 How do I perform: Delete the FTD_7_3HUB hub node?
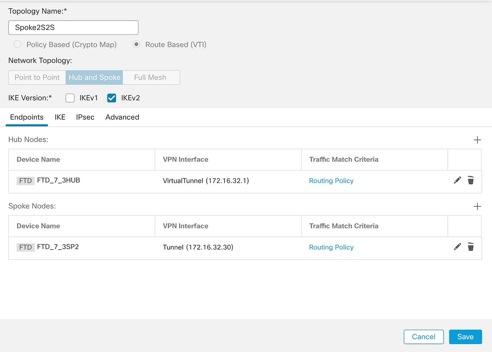pyautogui.click(x=471, y=180)
